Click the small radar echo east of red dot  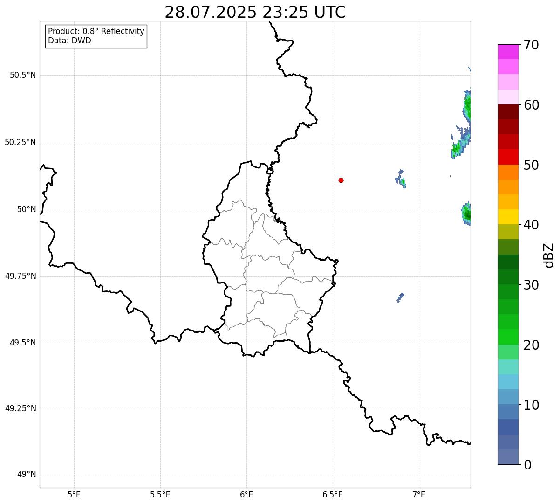[x=401, y=179]
